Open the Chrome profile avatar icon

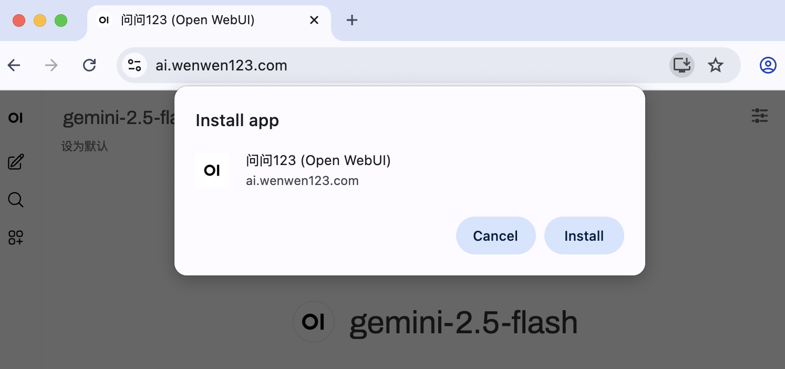click(767, 65)
